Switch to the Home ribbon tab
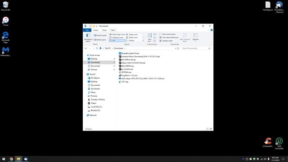This screenshot has height=162, width=288. click(x=96, y=30)
